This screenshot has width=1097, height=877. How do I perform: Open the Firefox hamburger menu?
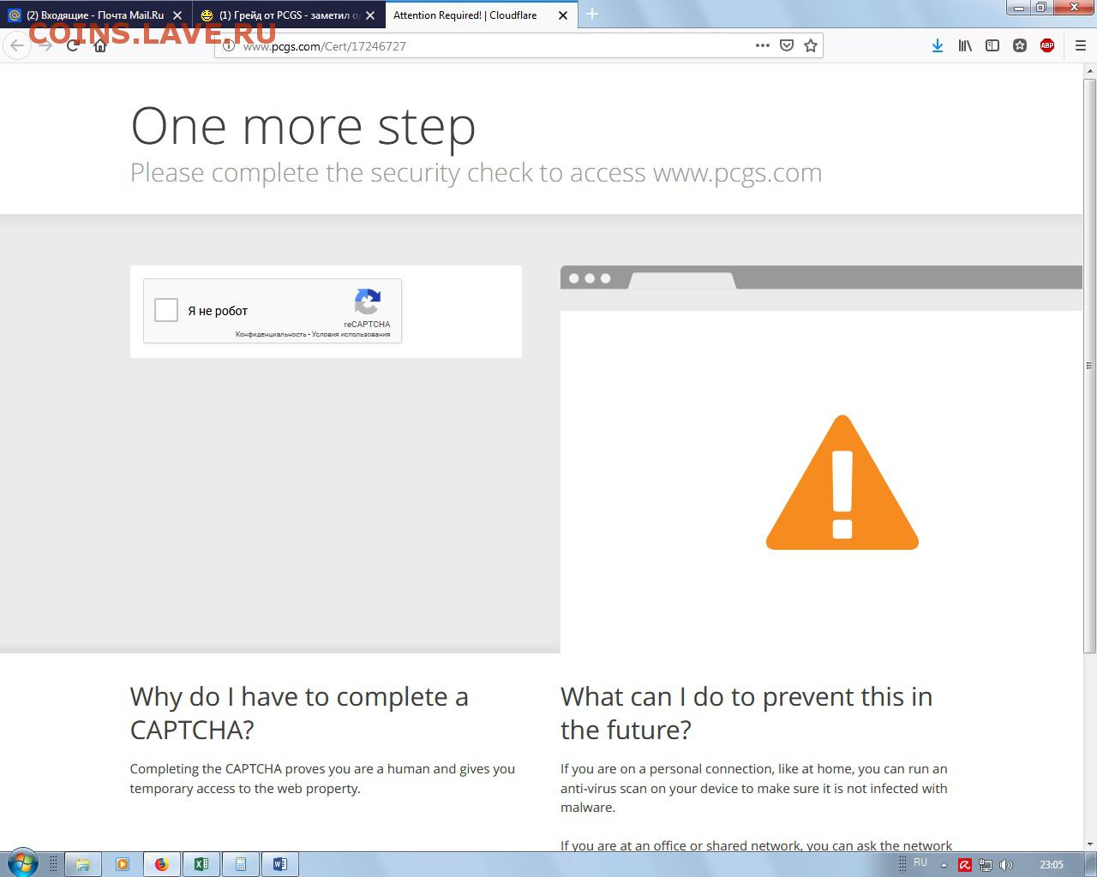point(1081,45)
